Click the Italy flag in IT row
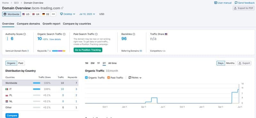This screenshot has height=118, width=256. coord(7,89)
